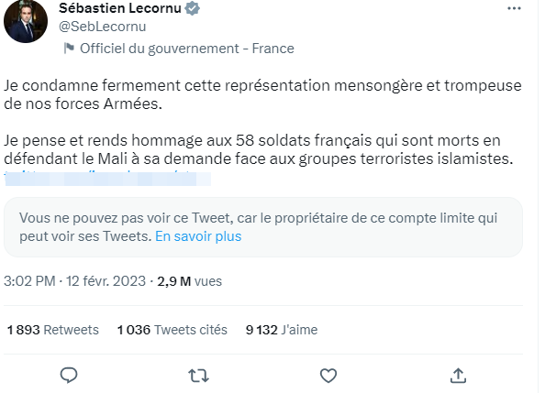The height and width of the screenshot is (393, 545).
Task: Follow the 'En savoir plus' link
Action: pyautogui.click(x=198, y=236)
